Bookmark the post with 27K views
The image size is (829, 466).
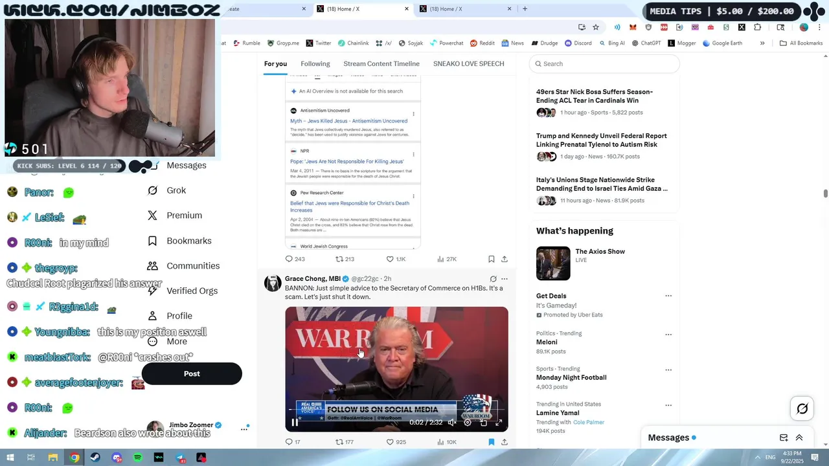point(492,259)
